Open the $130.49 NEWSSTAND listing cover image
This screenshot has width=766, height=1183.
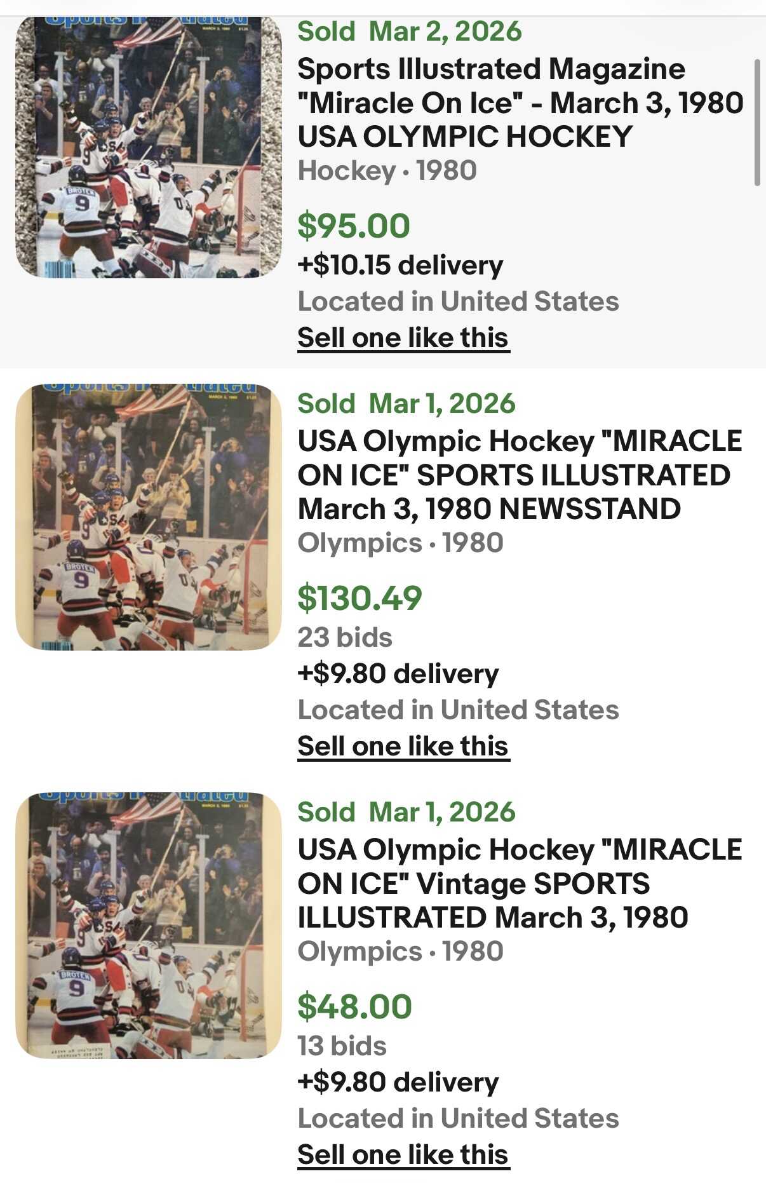click(148, 517)
